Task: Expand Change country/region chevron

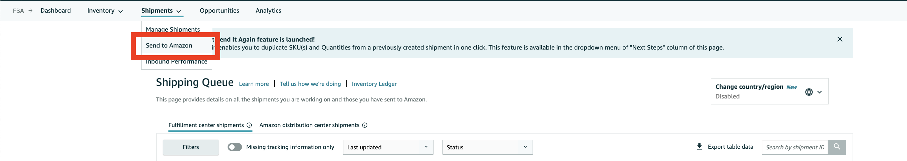Action: coord(820,92)
